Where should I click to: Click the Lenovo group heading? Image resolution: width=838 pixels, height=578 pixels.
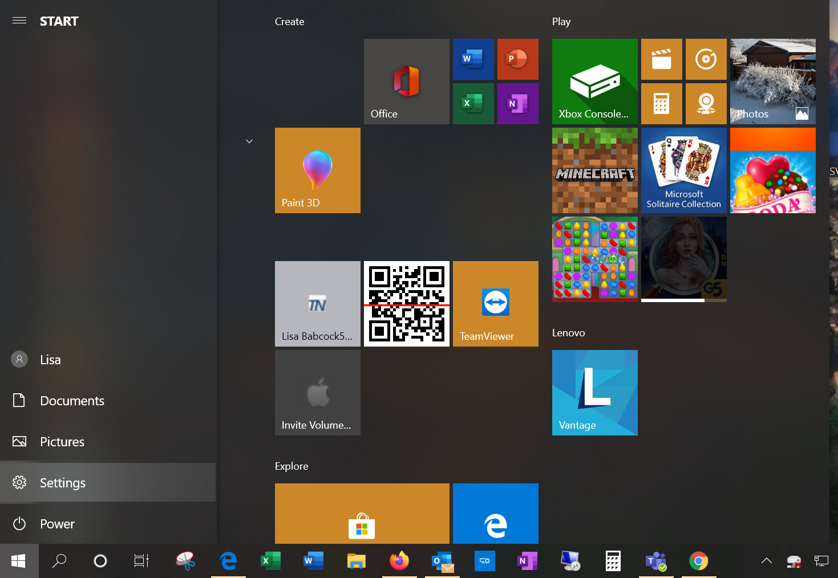pyautogui.click(x=568, y=333)
